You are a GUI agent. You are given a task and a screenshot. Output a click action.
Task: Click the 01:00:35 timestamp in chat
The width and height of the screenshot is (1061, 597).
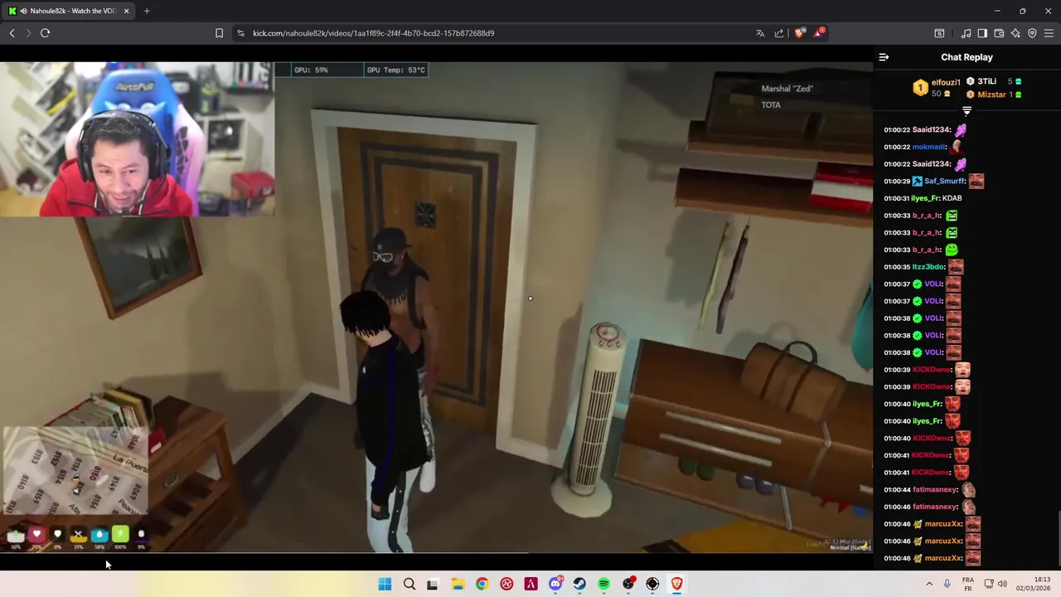[897, 267]
